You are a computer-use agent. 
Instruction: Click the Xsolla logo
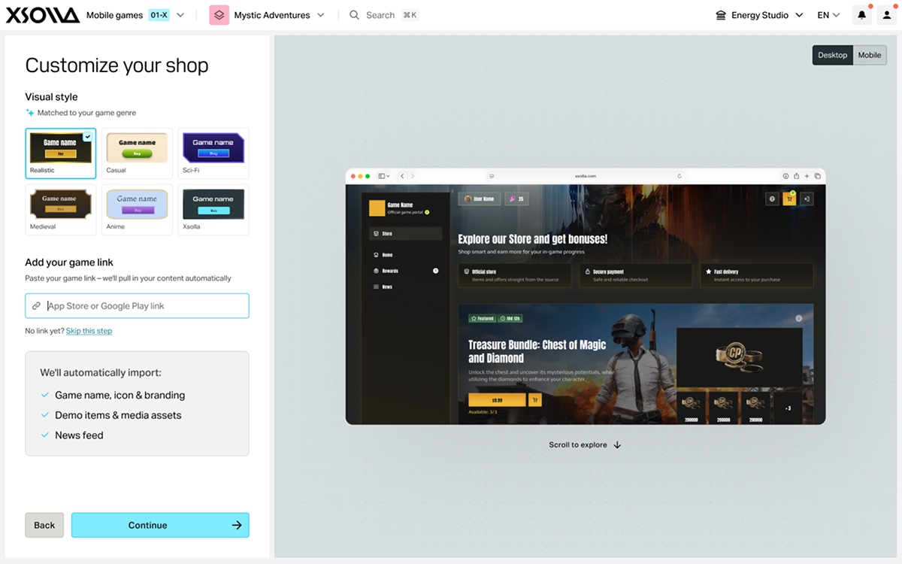(x=43, y=15)
